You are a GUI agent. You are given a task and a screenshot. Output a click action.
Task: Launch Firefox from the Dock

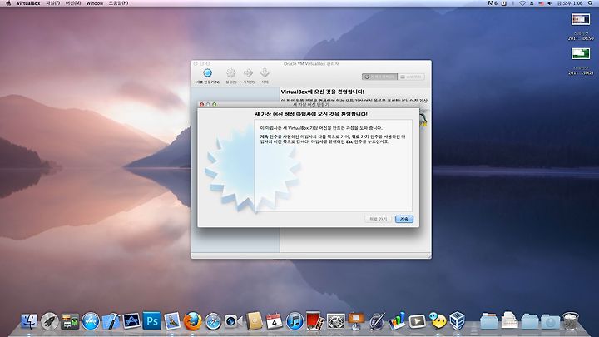pyautogui.click(x=192, y=321)
